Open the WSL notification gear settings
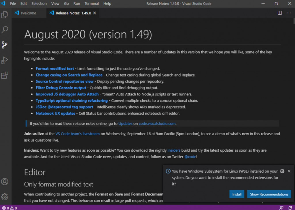Viewport: 295px width, 210px height. (282, 171)
